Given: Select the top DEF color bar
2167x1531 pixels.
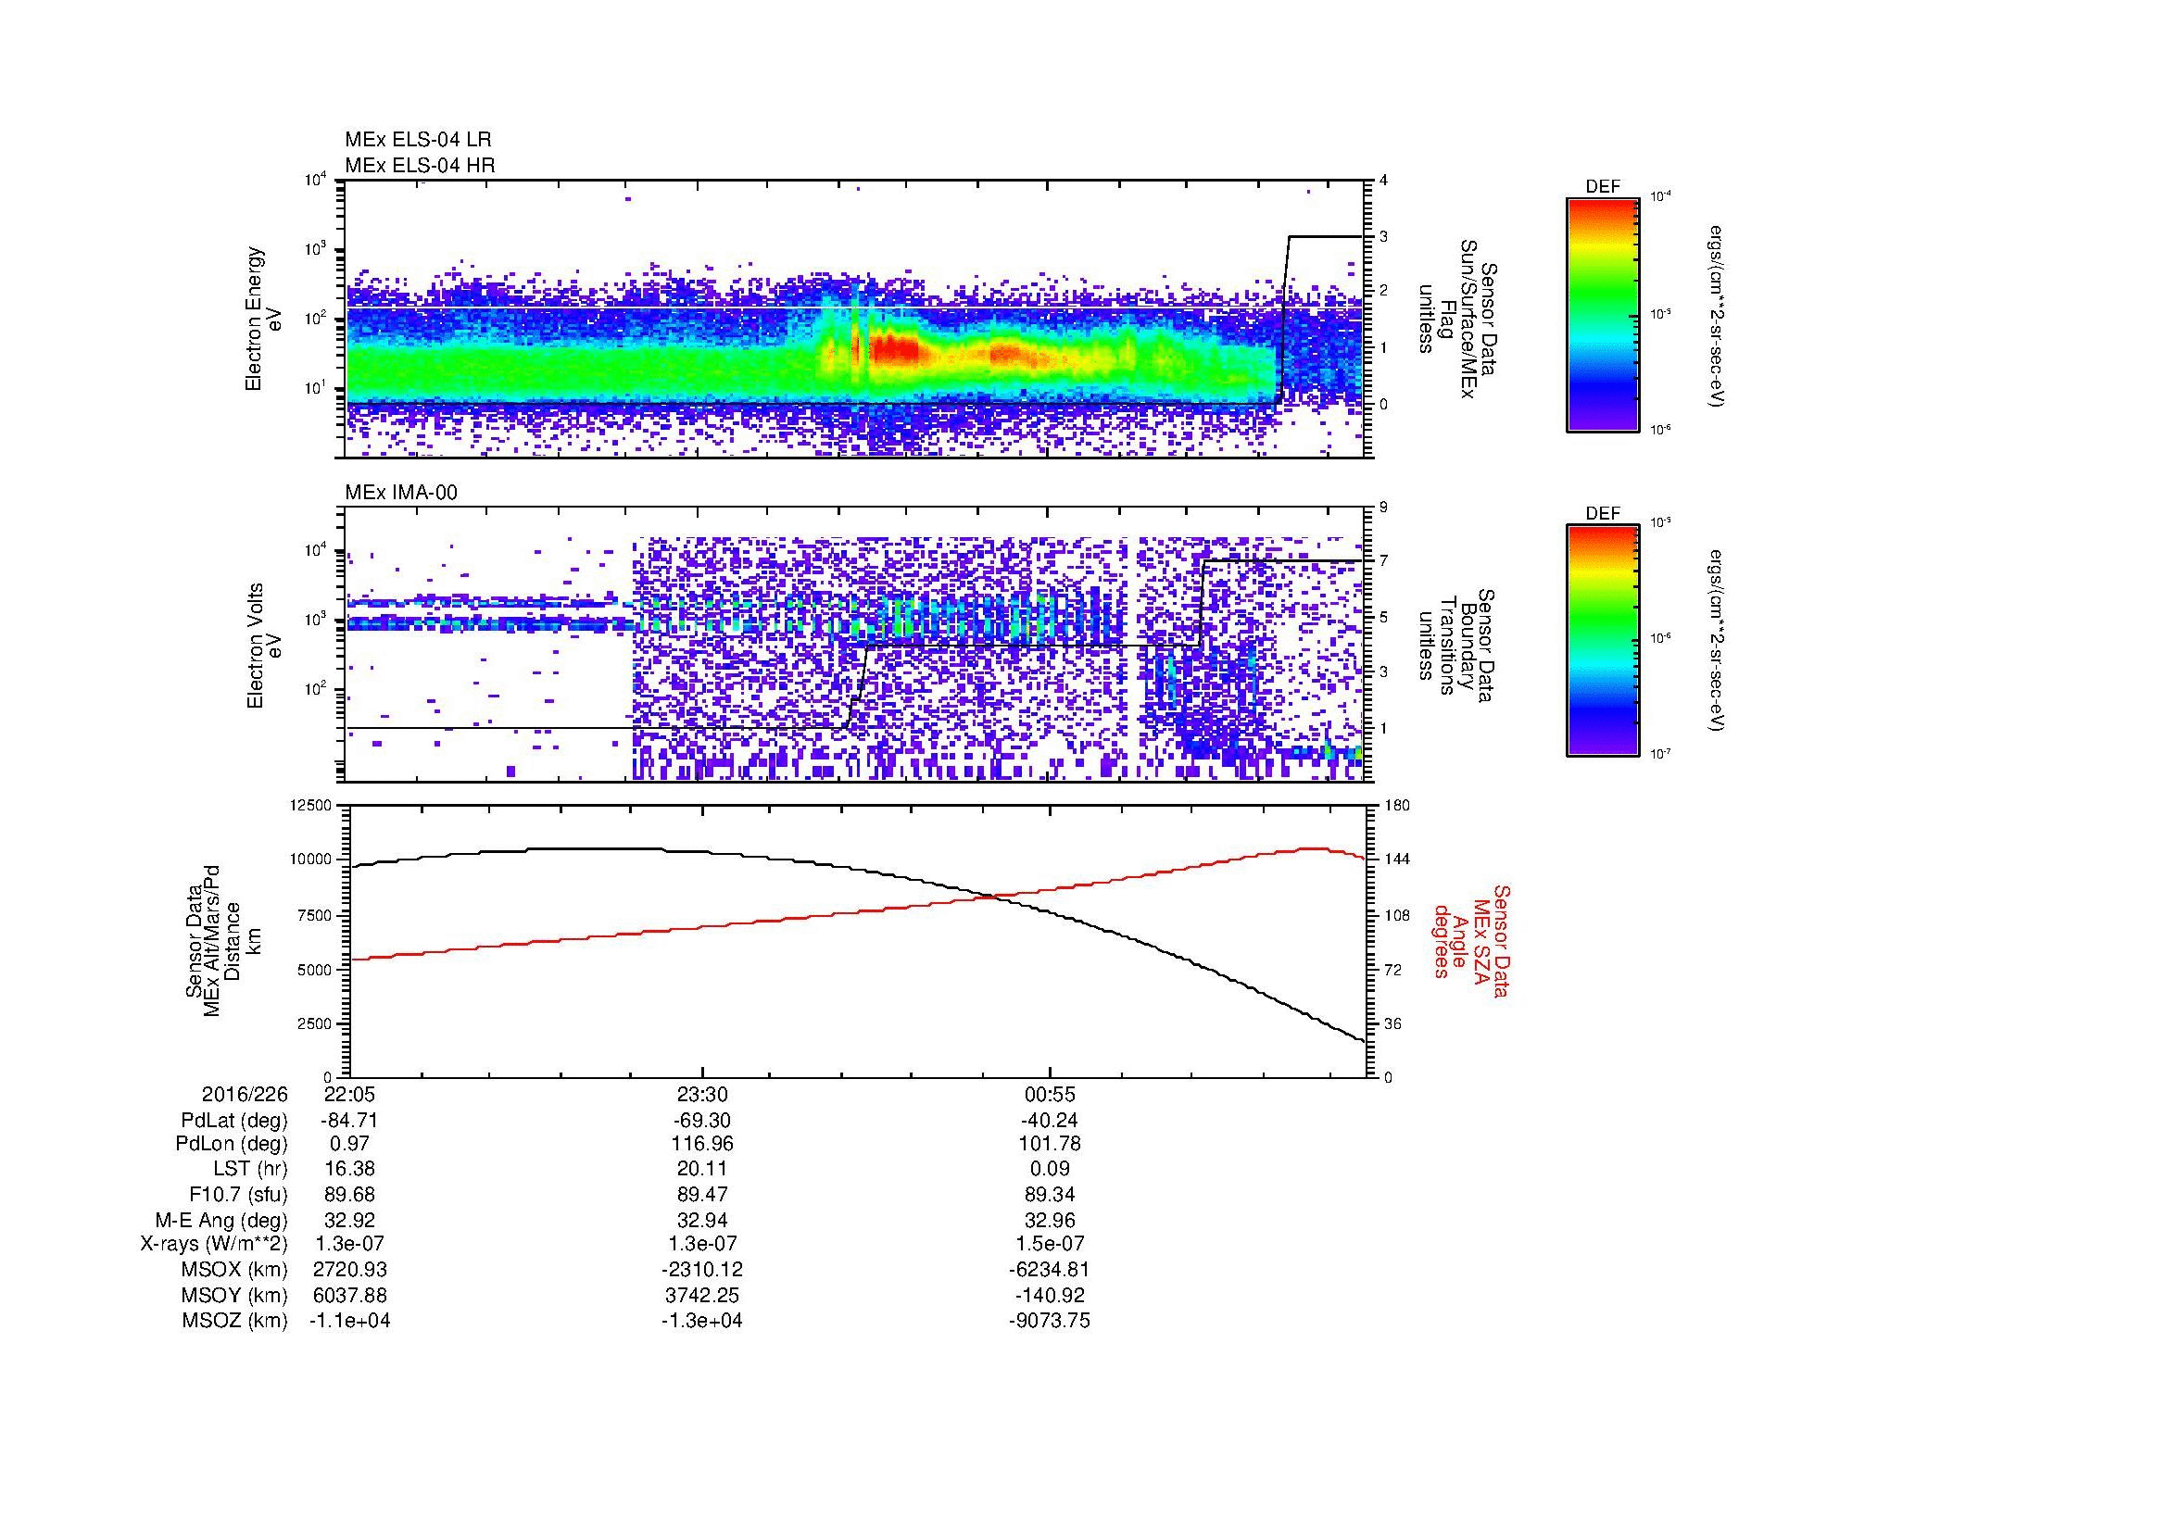Looking at the screenshot, I should [1603, 314].
